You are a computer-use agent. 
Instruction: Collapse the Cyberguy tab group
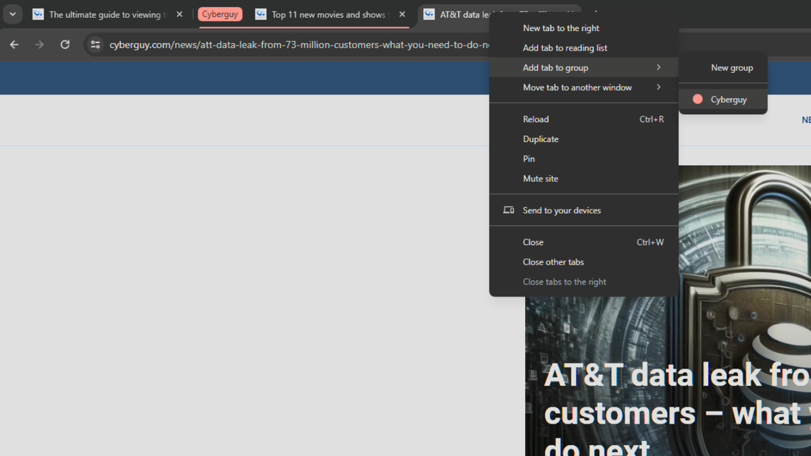[220, 14]
